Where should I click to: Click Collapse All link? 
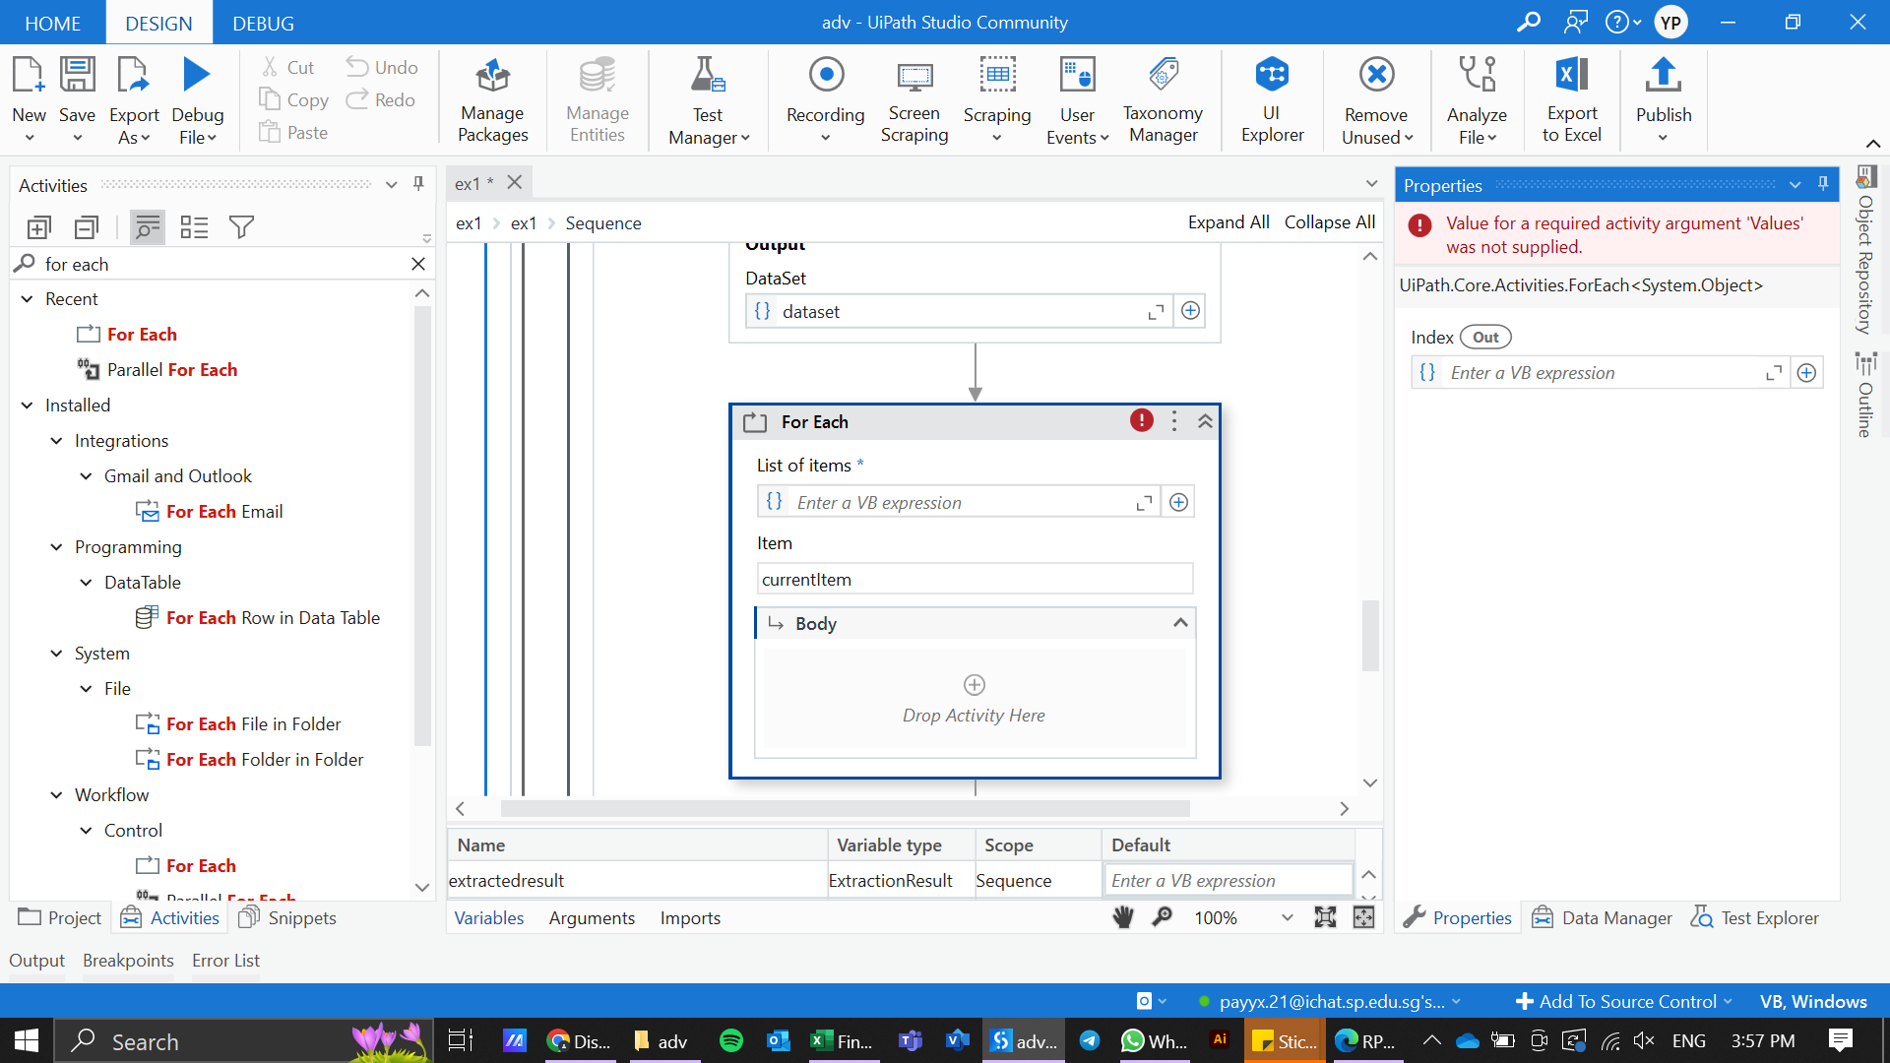coord(1330,222)
